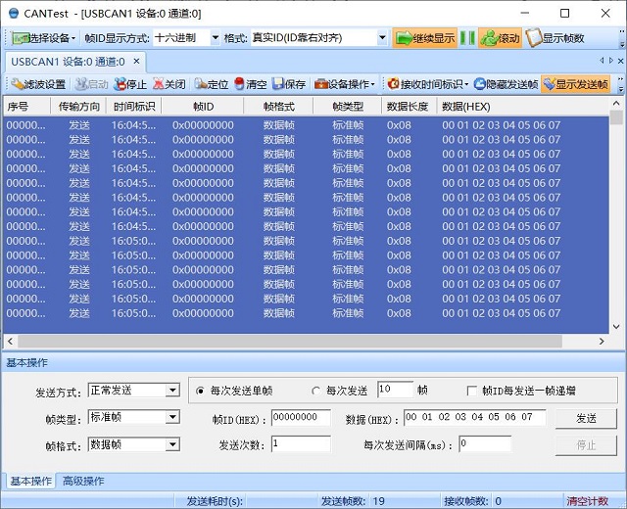Open the 选择设备 device selection menu
The width and height of the screenshot is (627, 509).
[x=43, y=38]
